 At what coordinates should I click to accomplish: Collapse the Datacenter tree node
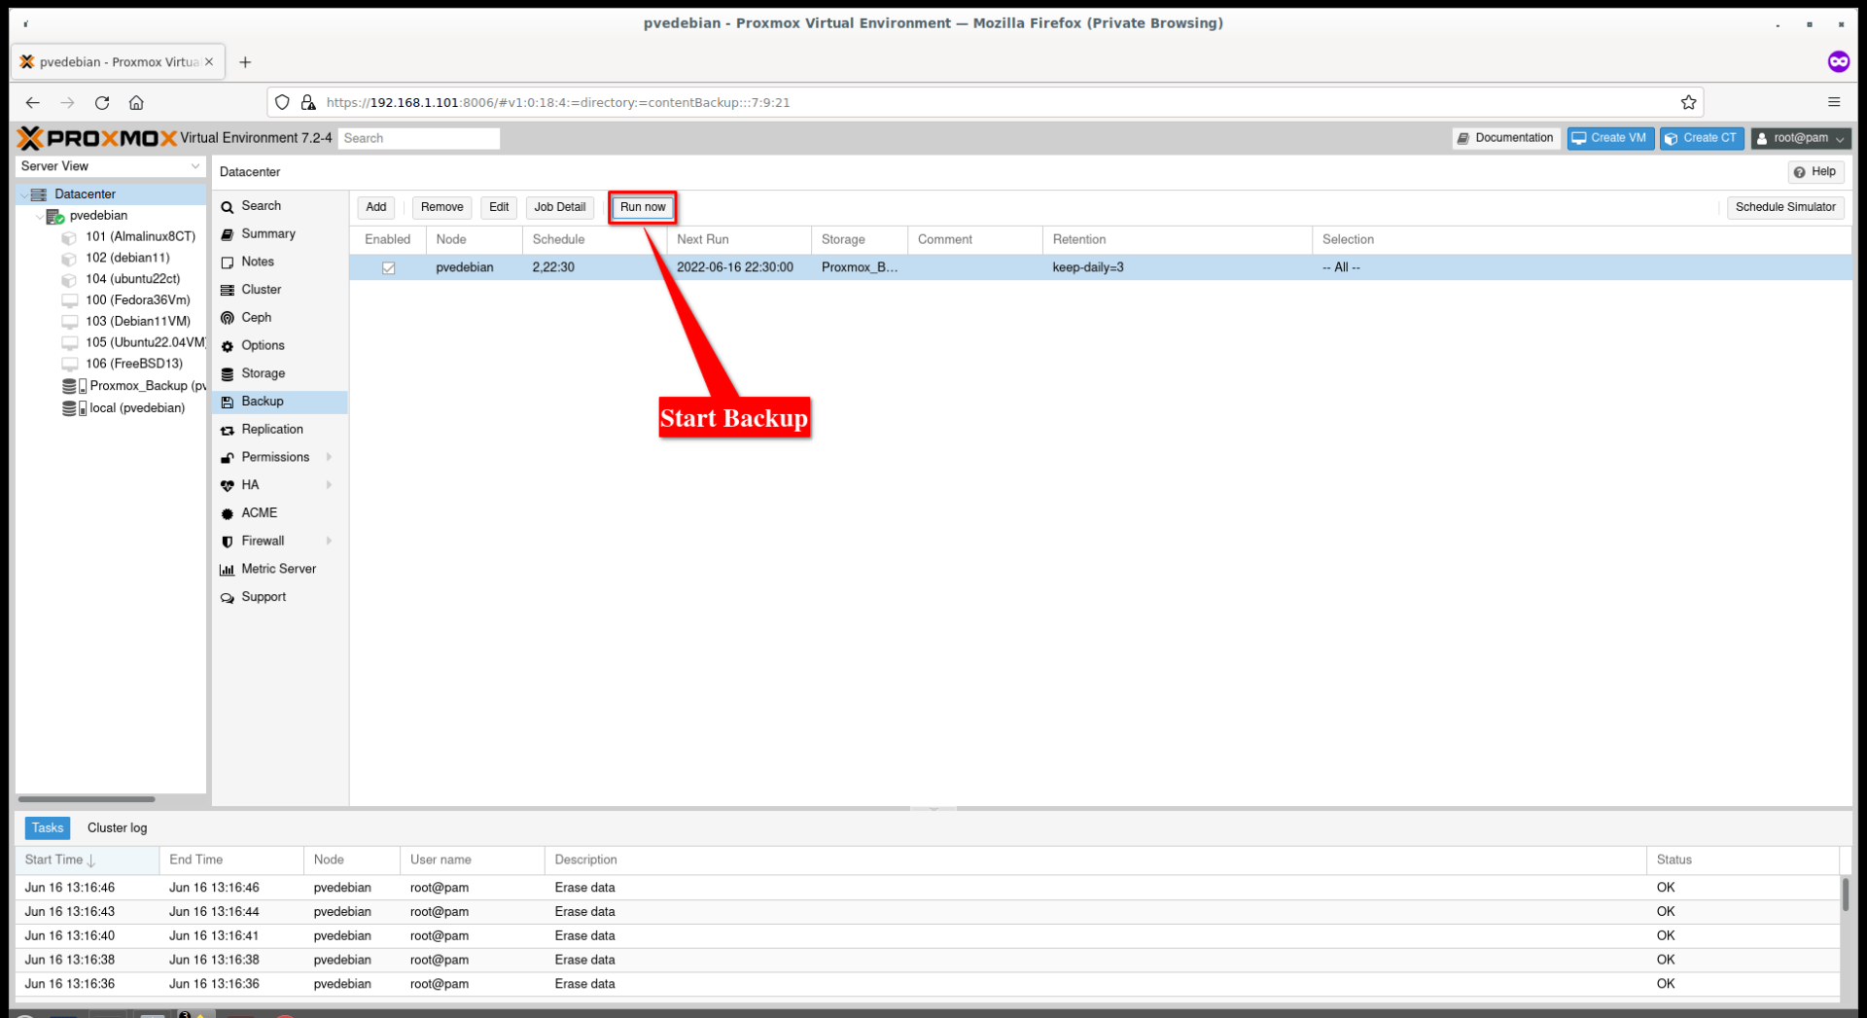click(x=24, y=193)
